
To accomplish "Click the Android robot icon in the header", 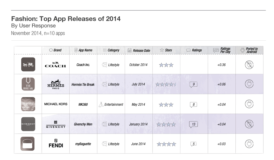I will click(x=242, y=50).
